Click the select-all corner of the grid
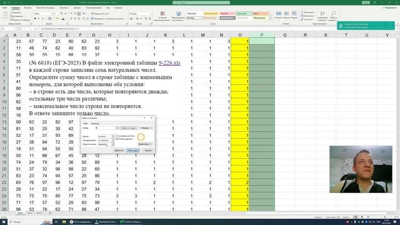 pos(4,35)
